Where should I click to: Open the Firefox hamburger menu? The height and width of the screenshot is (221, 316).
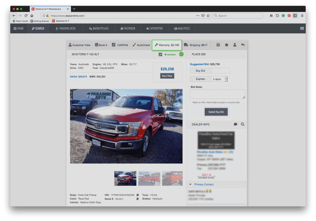[302, 15]
